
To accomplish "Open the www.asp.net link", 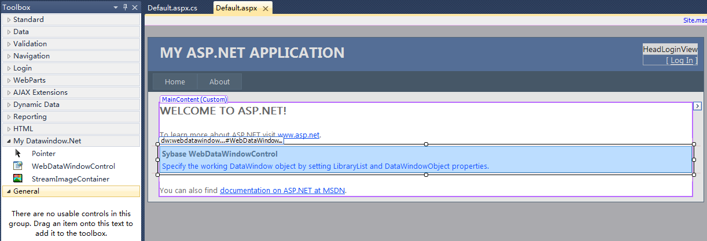I will (299, 135).
